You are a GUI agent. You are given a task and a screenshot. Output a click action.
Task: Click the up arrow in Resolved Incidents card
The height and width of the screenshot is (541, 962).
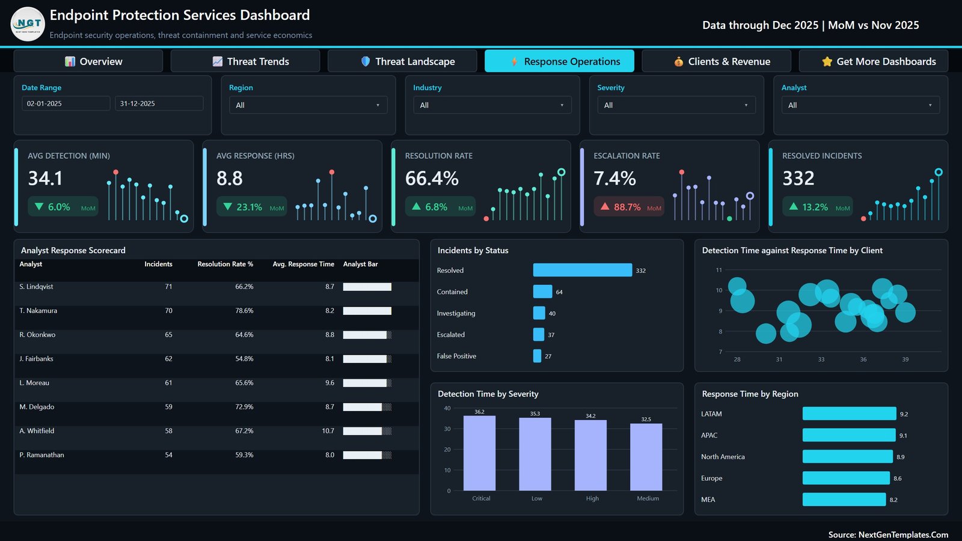794,207
